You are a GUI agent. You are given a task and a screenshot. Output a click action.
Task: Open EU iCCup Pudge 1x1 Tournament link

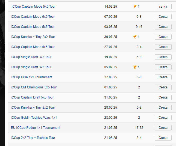(36, 128)
